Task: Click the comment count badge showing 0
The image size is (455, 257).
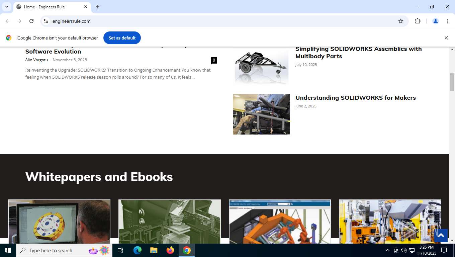Action: click(x=214, y=60)
